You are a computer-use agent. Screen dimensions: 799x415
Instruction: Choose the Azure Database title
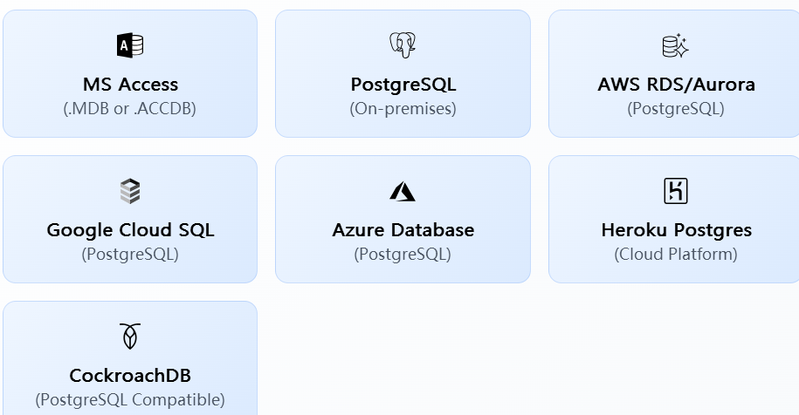click(403, 230)
